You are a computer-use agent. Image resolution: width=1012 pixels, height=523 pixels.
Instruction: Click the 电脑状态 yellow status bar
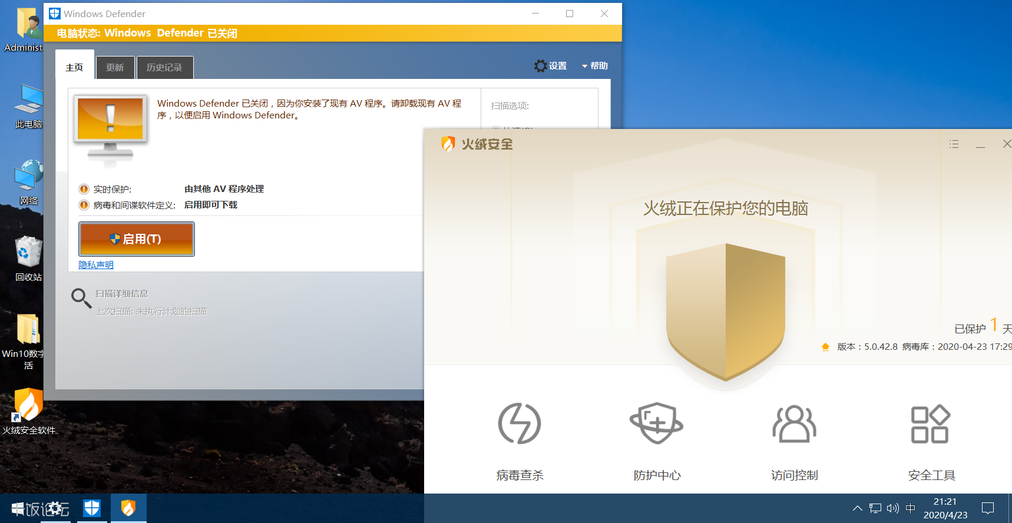click(x=333, y=33)
